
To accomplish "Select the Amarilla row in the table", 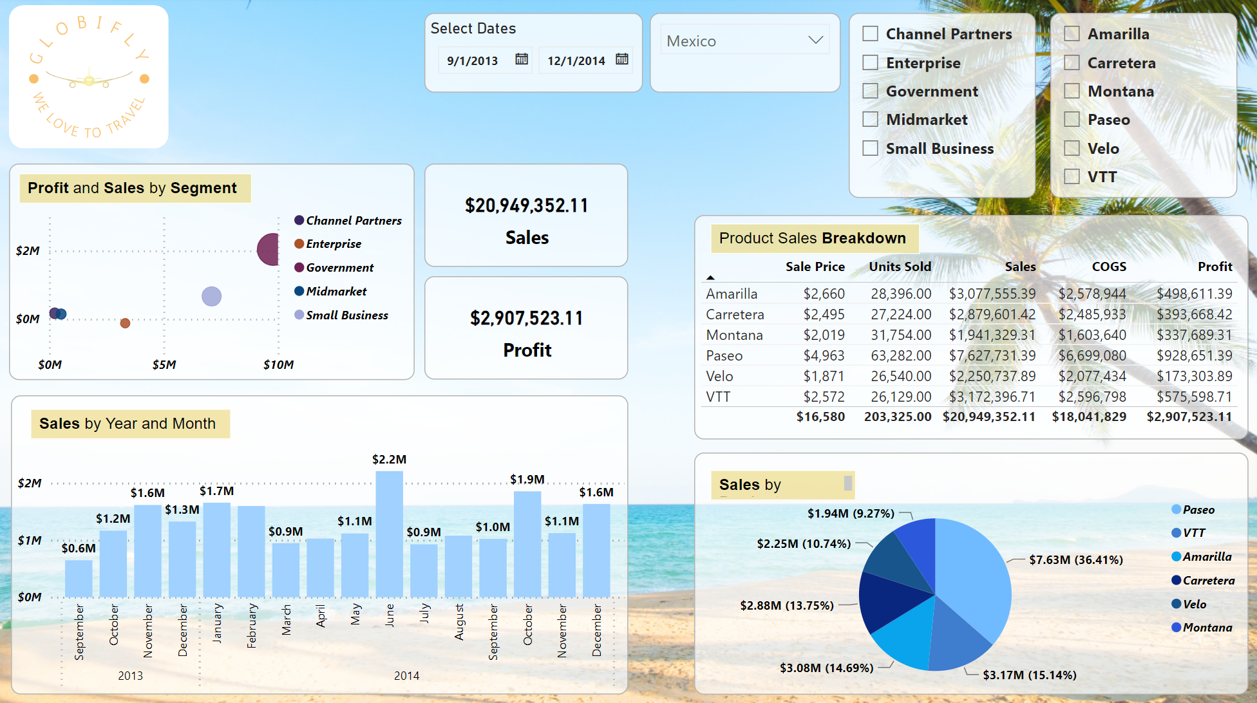I will 969,294.
